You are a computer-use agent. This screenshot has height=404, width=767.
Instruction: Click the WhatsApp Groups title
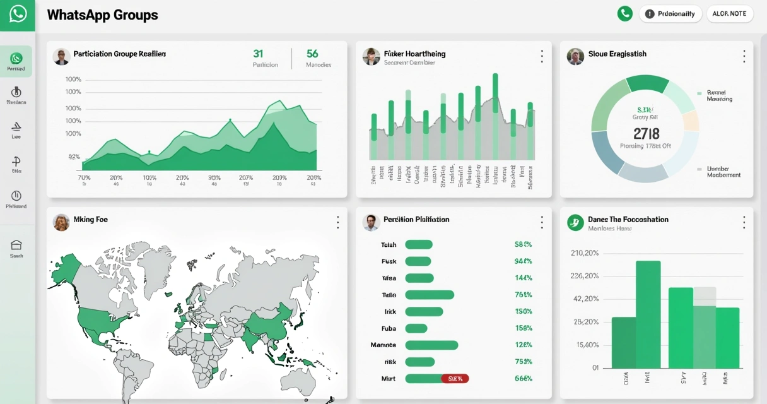coord(102,15)
